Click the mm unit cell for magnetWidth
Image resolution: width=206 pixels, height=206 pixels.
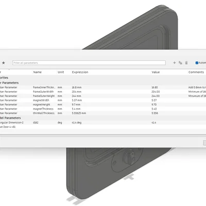[x=60, y=100]
